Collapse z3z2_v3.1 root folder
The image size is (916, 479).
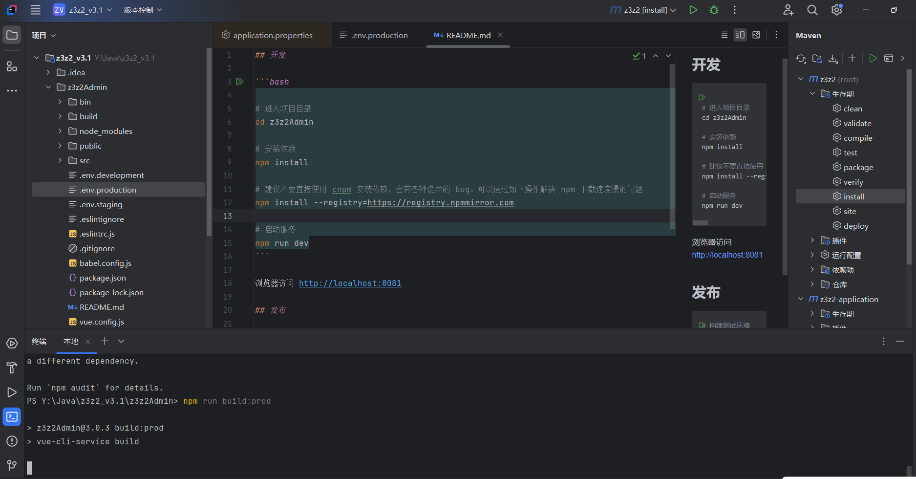[x=37, y=58]
